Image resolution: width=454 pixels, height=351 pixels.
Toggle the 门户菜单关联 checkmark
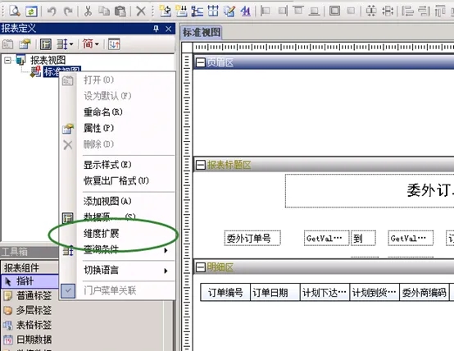click(x=68, y=290)
